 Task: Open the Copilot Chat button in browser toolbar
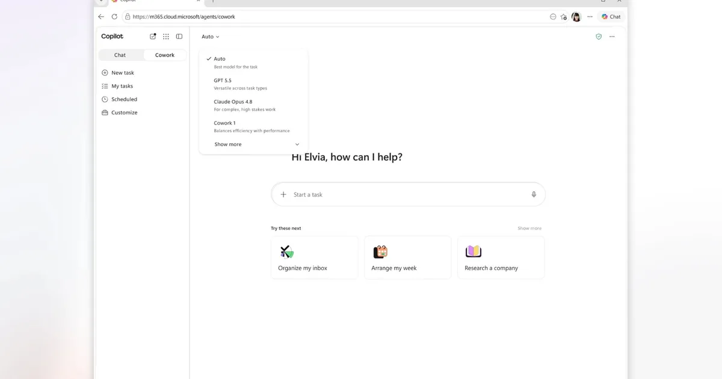tap(611, 17)
